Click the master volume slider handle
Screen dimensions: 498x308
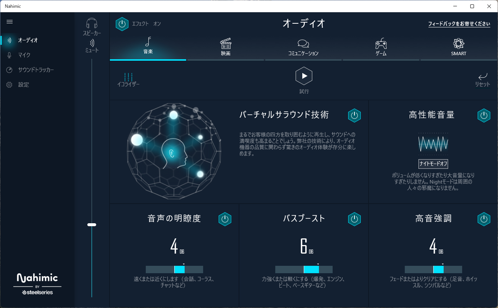tap(92, 225)
